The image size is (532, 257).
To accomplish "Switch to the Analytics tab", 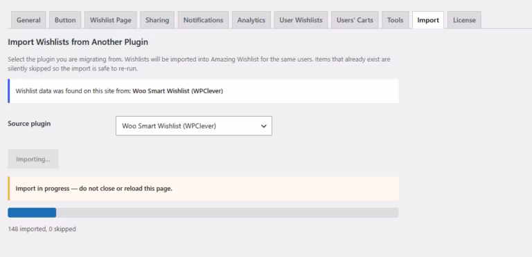I will (x=251, y=20).
